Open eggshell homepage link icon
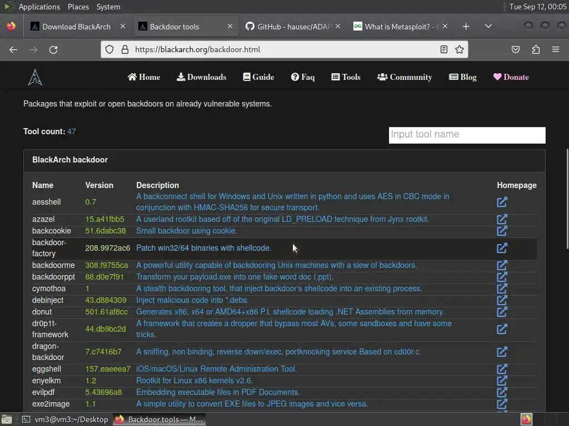Screen dimensions: 569x426 coord(502,369)
